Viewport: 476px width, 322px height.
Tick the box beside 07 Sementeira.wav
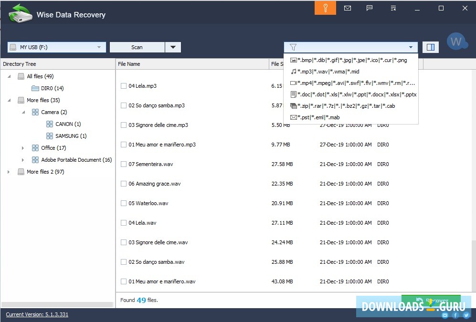coord(124,164)
